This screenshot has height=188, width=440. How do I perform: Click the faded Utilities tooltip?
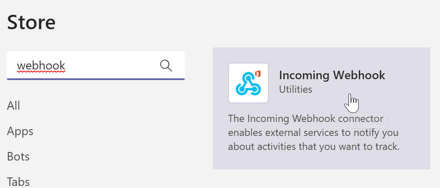(368, 121)
